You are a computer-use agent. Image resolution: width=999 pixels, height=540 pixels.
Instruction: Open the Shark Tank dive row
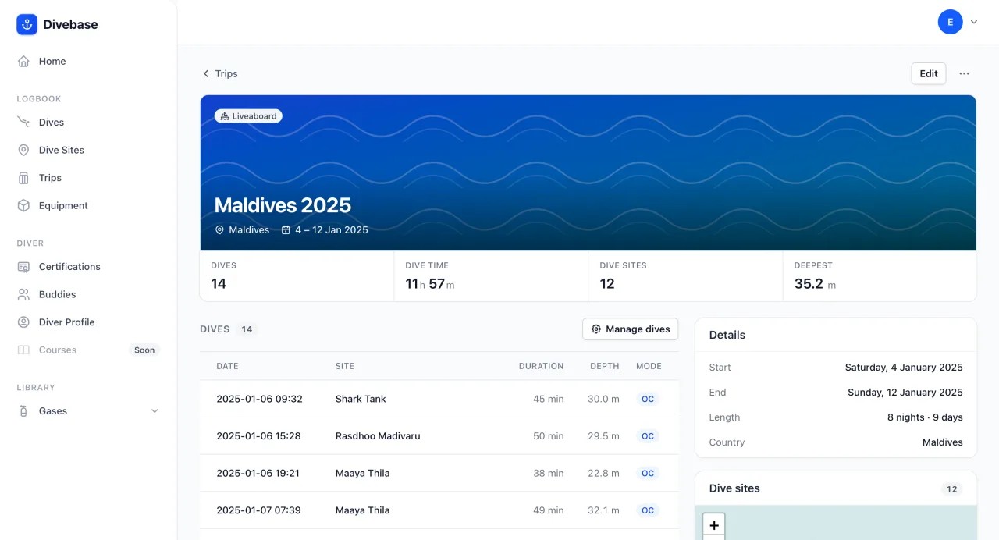click(439, 399)
